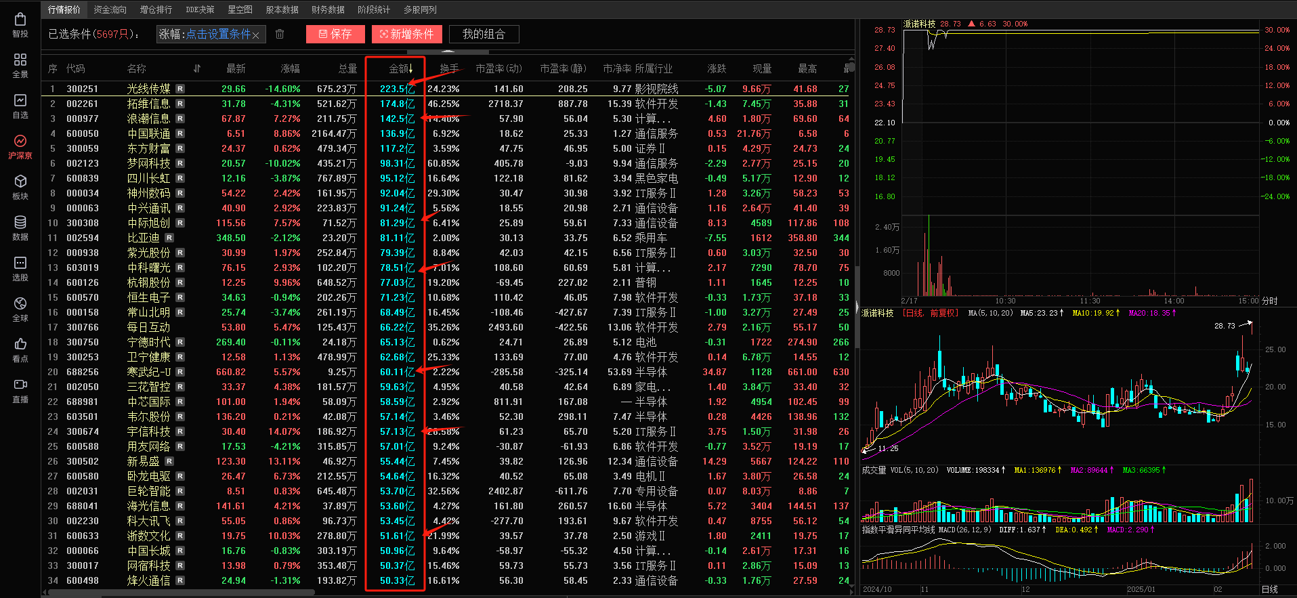Click the 新增条件 button
This screenshot has height=598, width=1297.
click(x=407, y=34)
